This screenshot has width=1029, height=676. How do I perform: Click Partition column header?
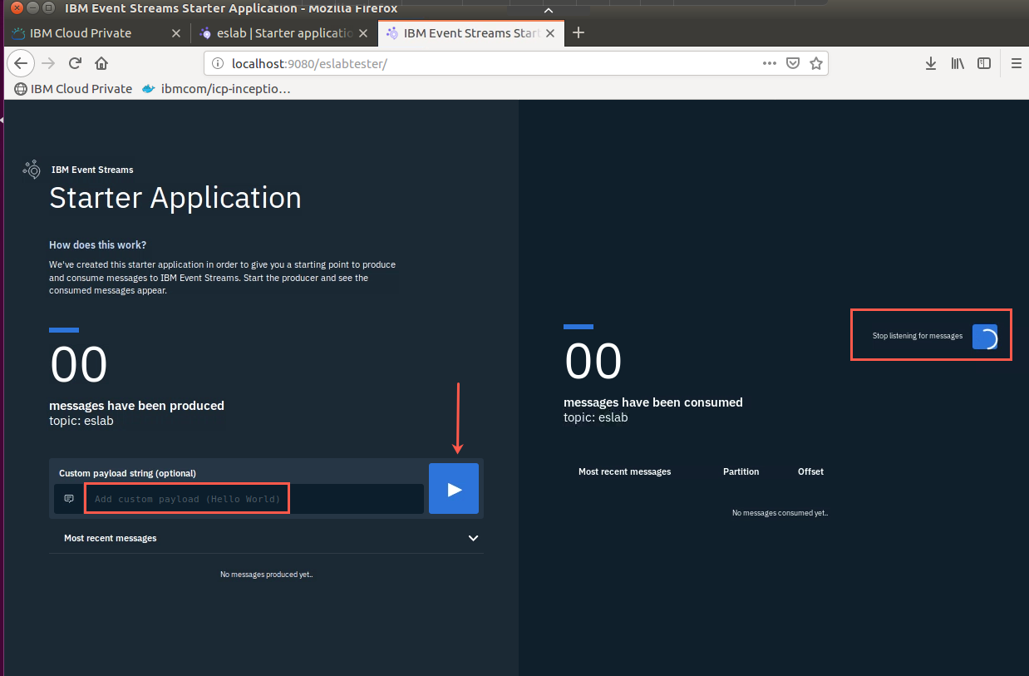click(x=741, y=471)
